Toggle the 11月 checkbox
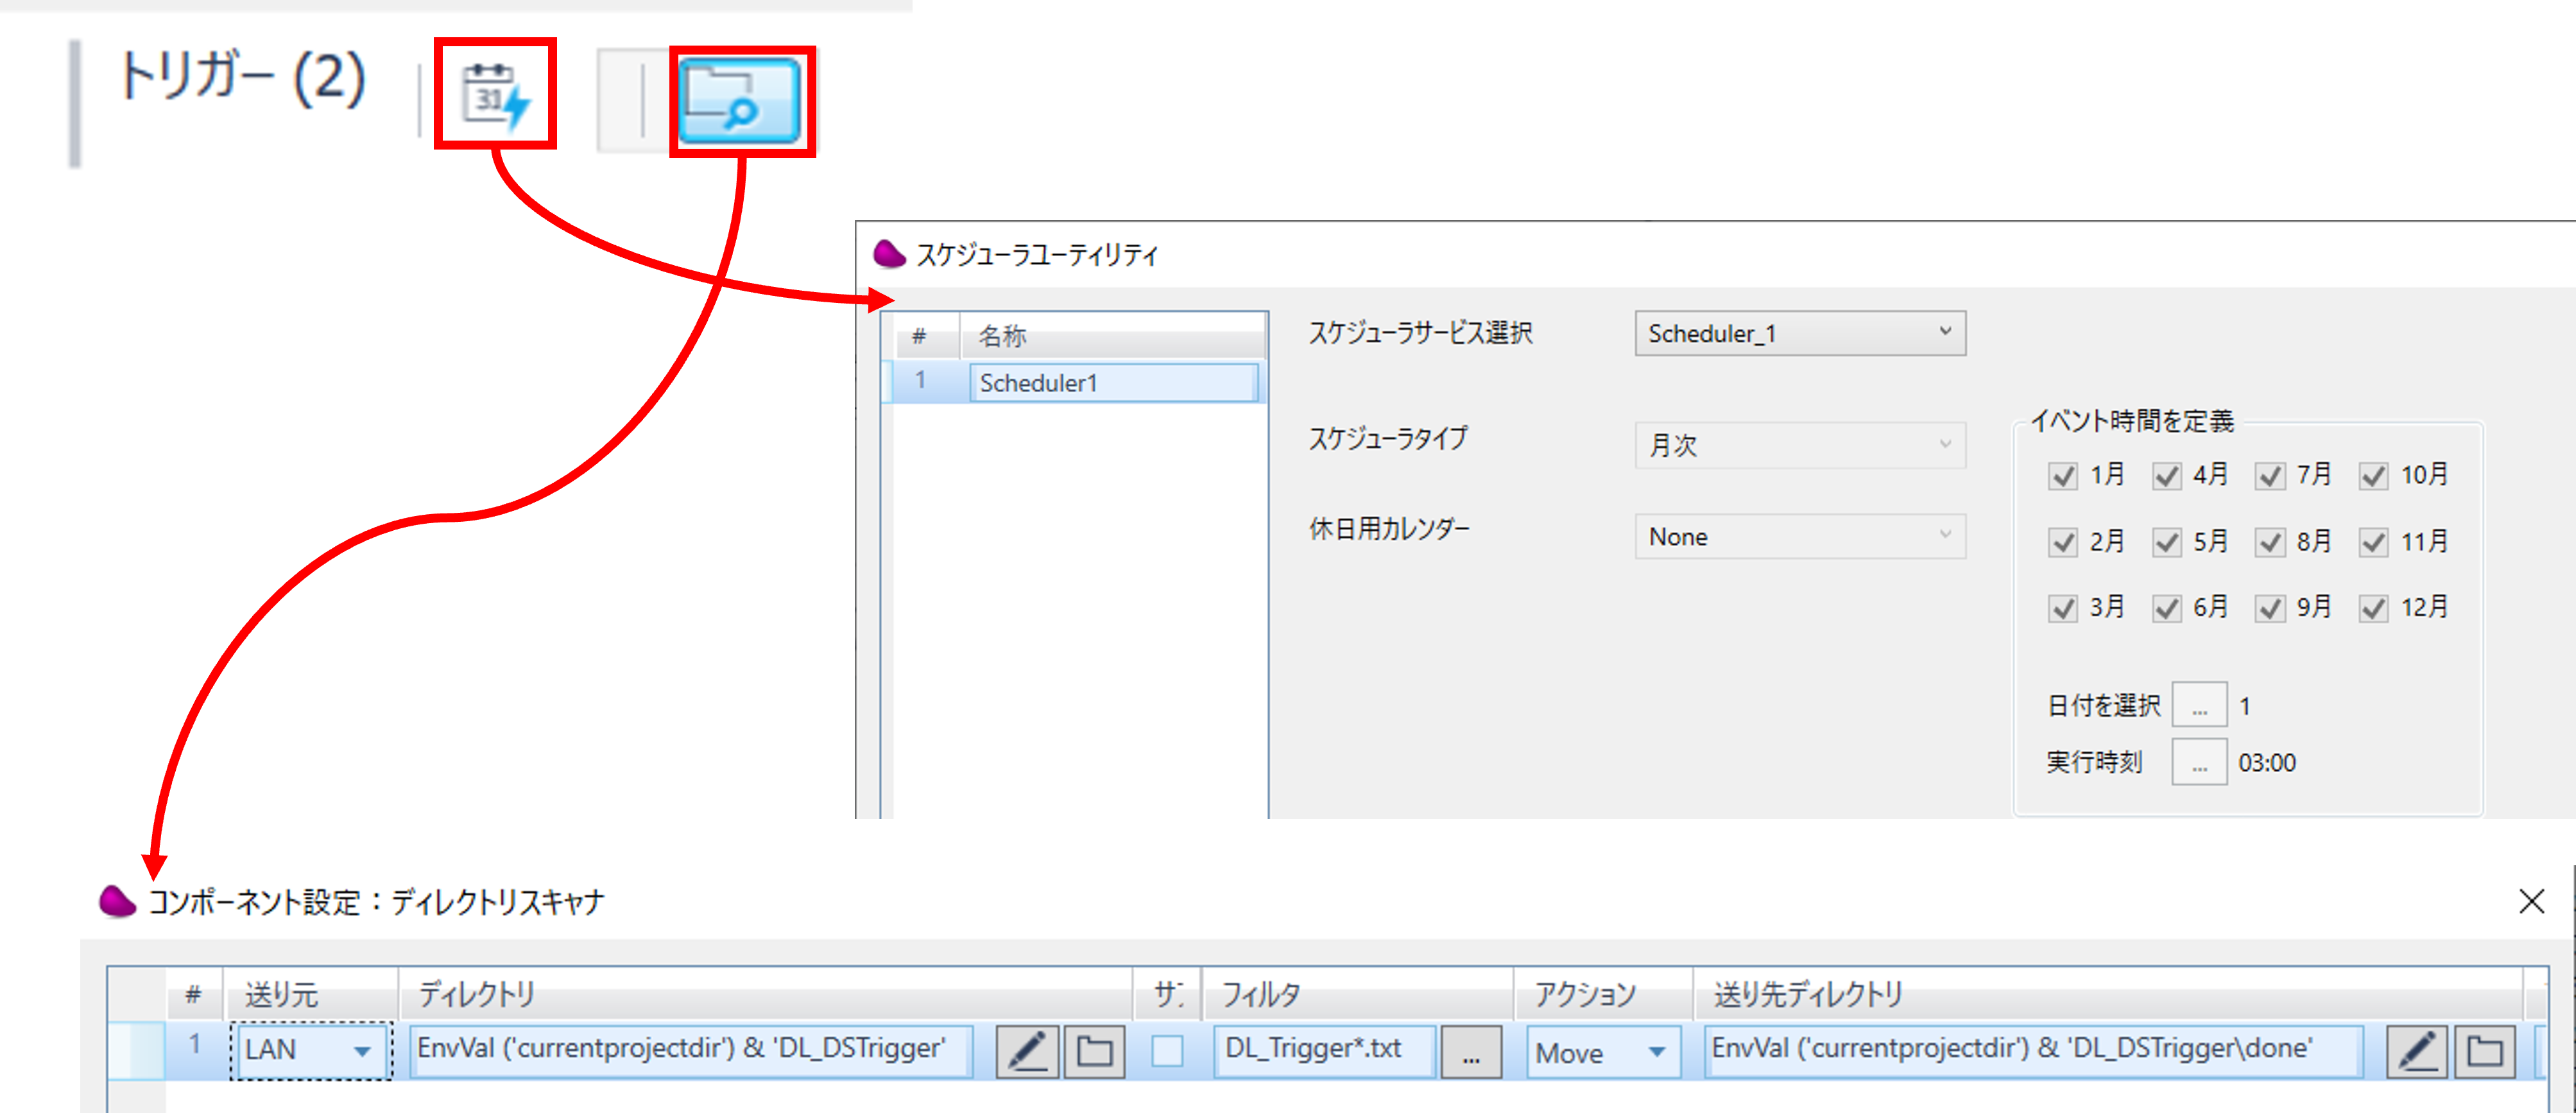2576x1113 pixels. [2374, 543]
